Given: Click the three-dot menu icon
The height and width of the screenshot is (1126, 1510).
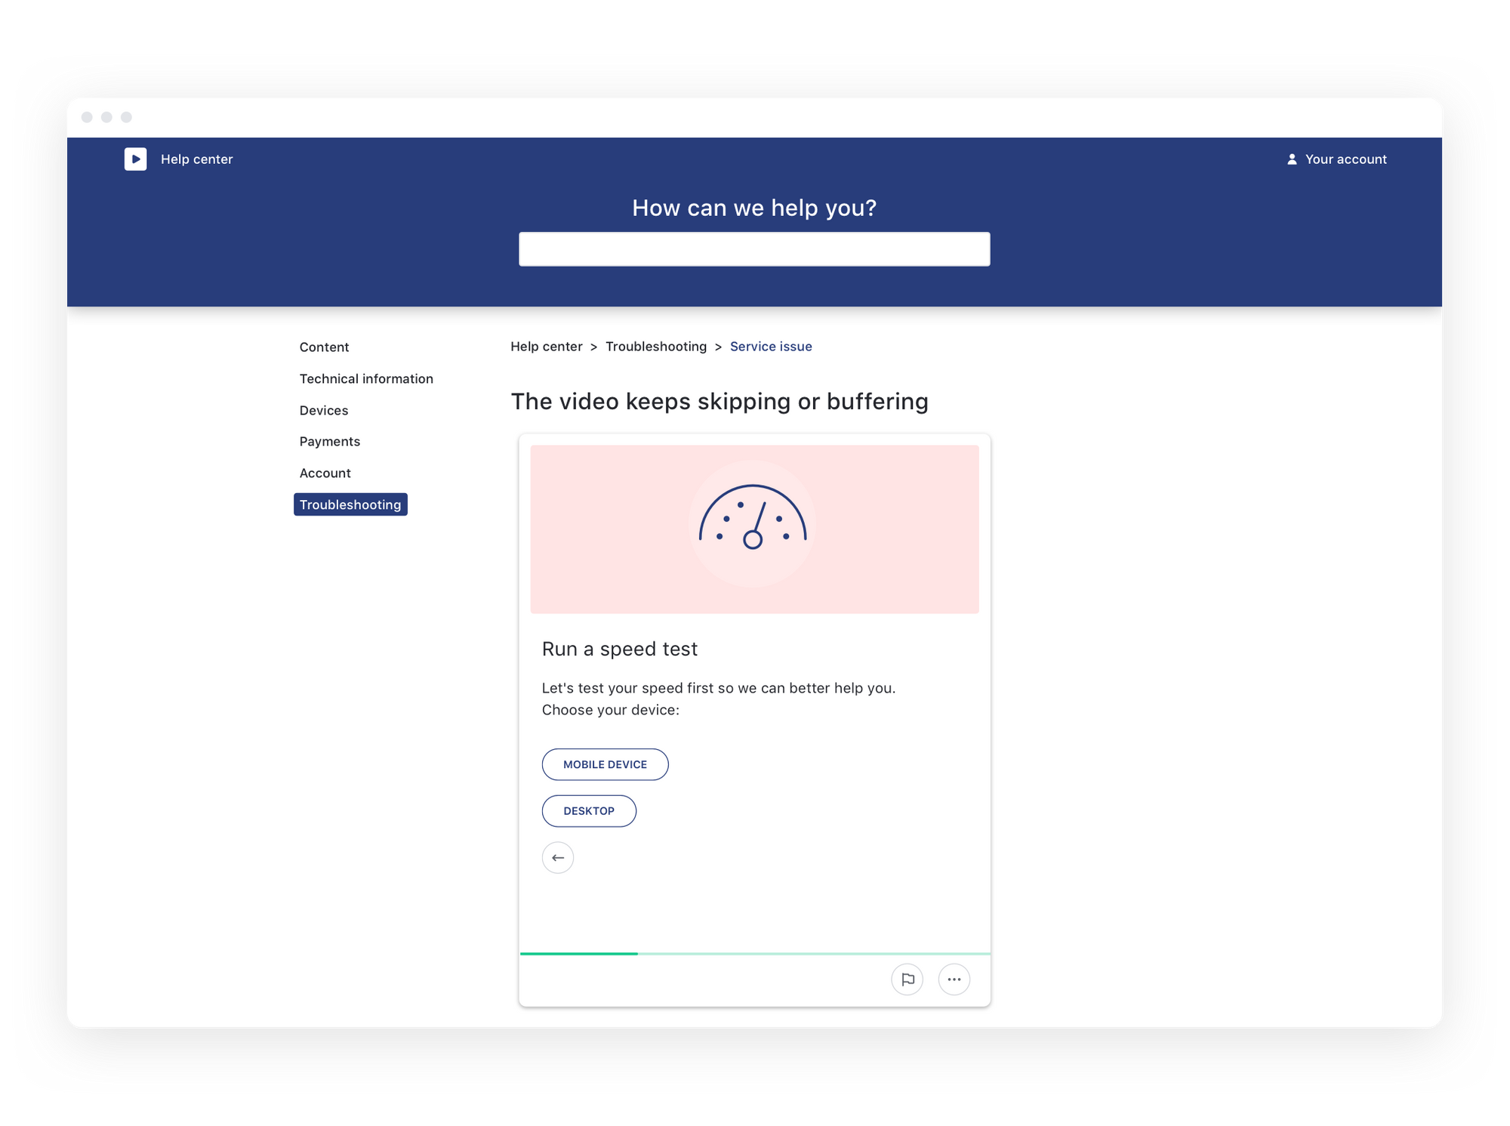Looking at the screenshot, I should pos(954,978).
